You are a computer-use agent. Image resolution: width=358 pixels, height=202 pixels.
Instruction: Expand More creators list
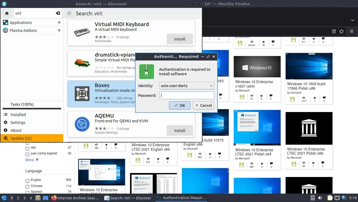[x=32, y=160]
